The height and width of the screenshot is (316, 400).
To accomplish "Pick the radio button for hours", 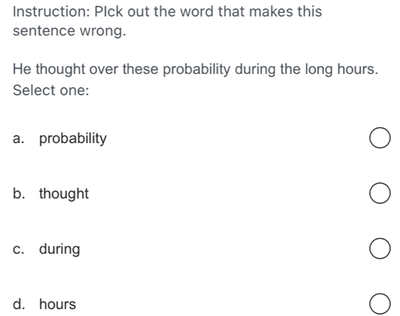I will [x=378, y=304].
